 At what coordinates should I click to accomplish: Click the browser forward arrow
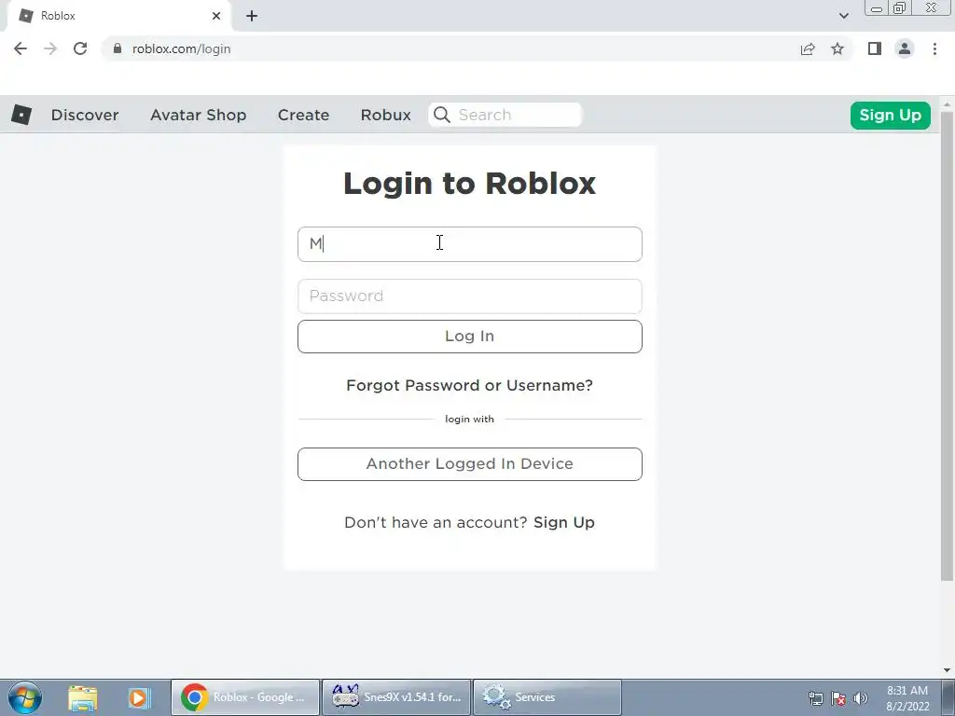point(50,48)
